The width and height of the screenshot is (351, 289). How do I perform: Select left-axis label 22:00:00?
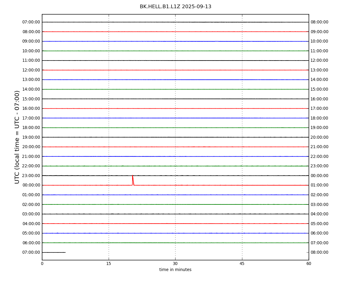[31, 166]
